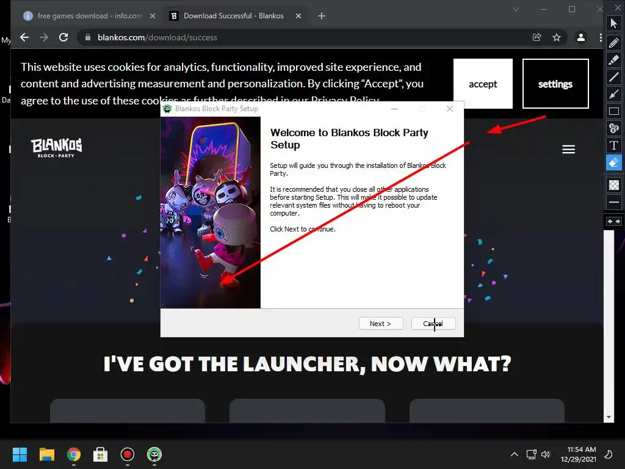Open the tab search dropdown chevron
Screen dimensions: 625x469
pyautogui.click(x=516, y=9)
